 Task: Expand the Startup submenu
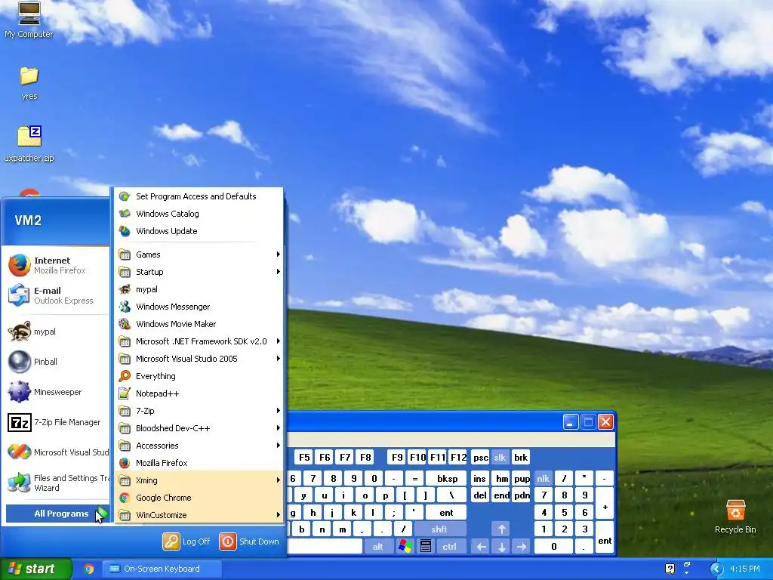199,272
